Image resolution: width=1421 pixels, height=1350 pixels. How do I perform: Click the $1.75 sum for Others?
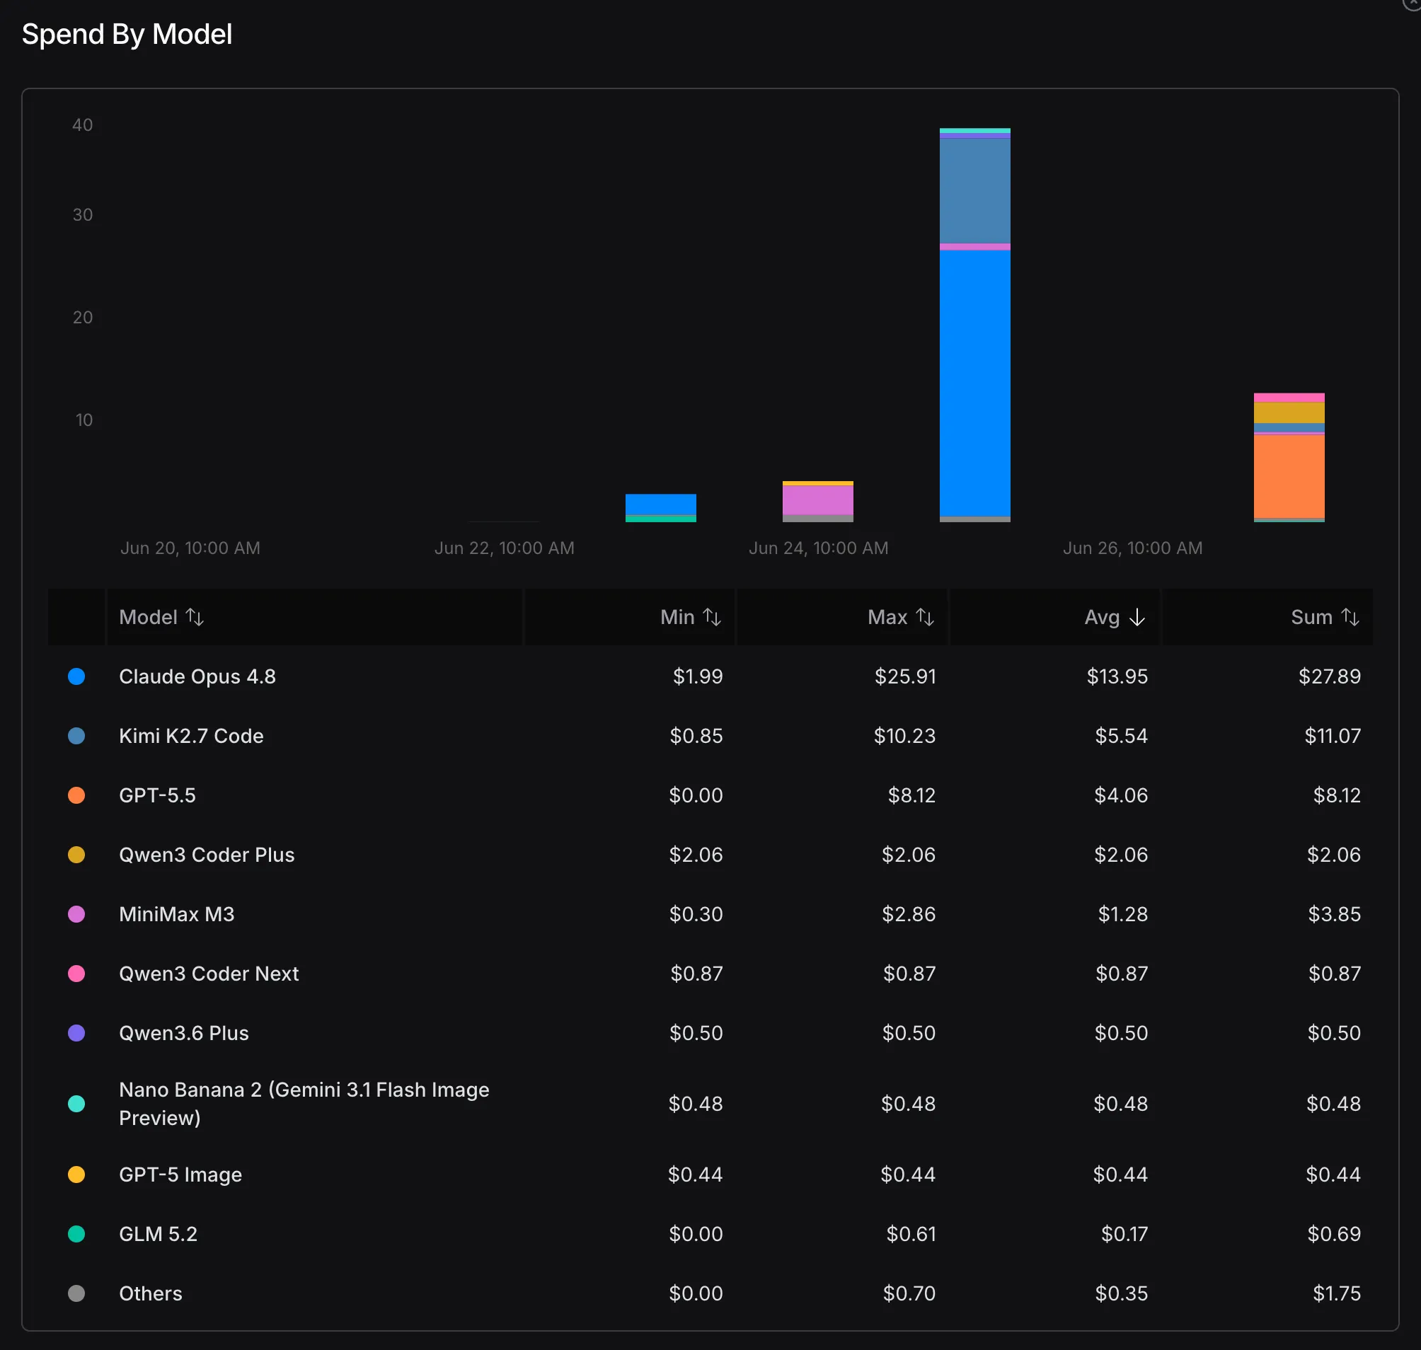1337,1293
